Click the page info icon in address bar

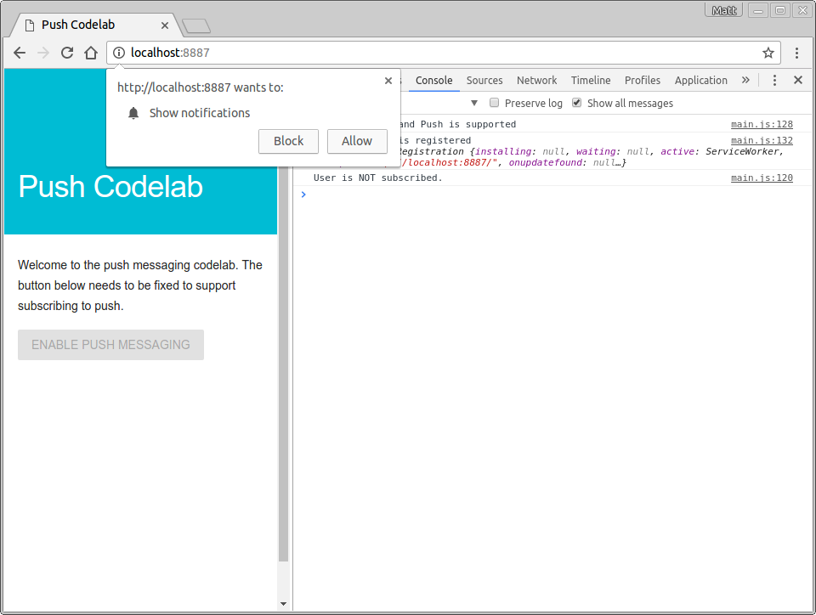118,52
